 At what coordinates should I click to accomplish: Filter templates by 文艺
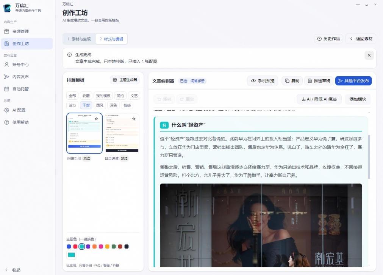[134, 96]
